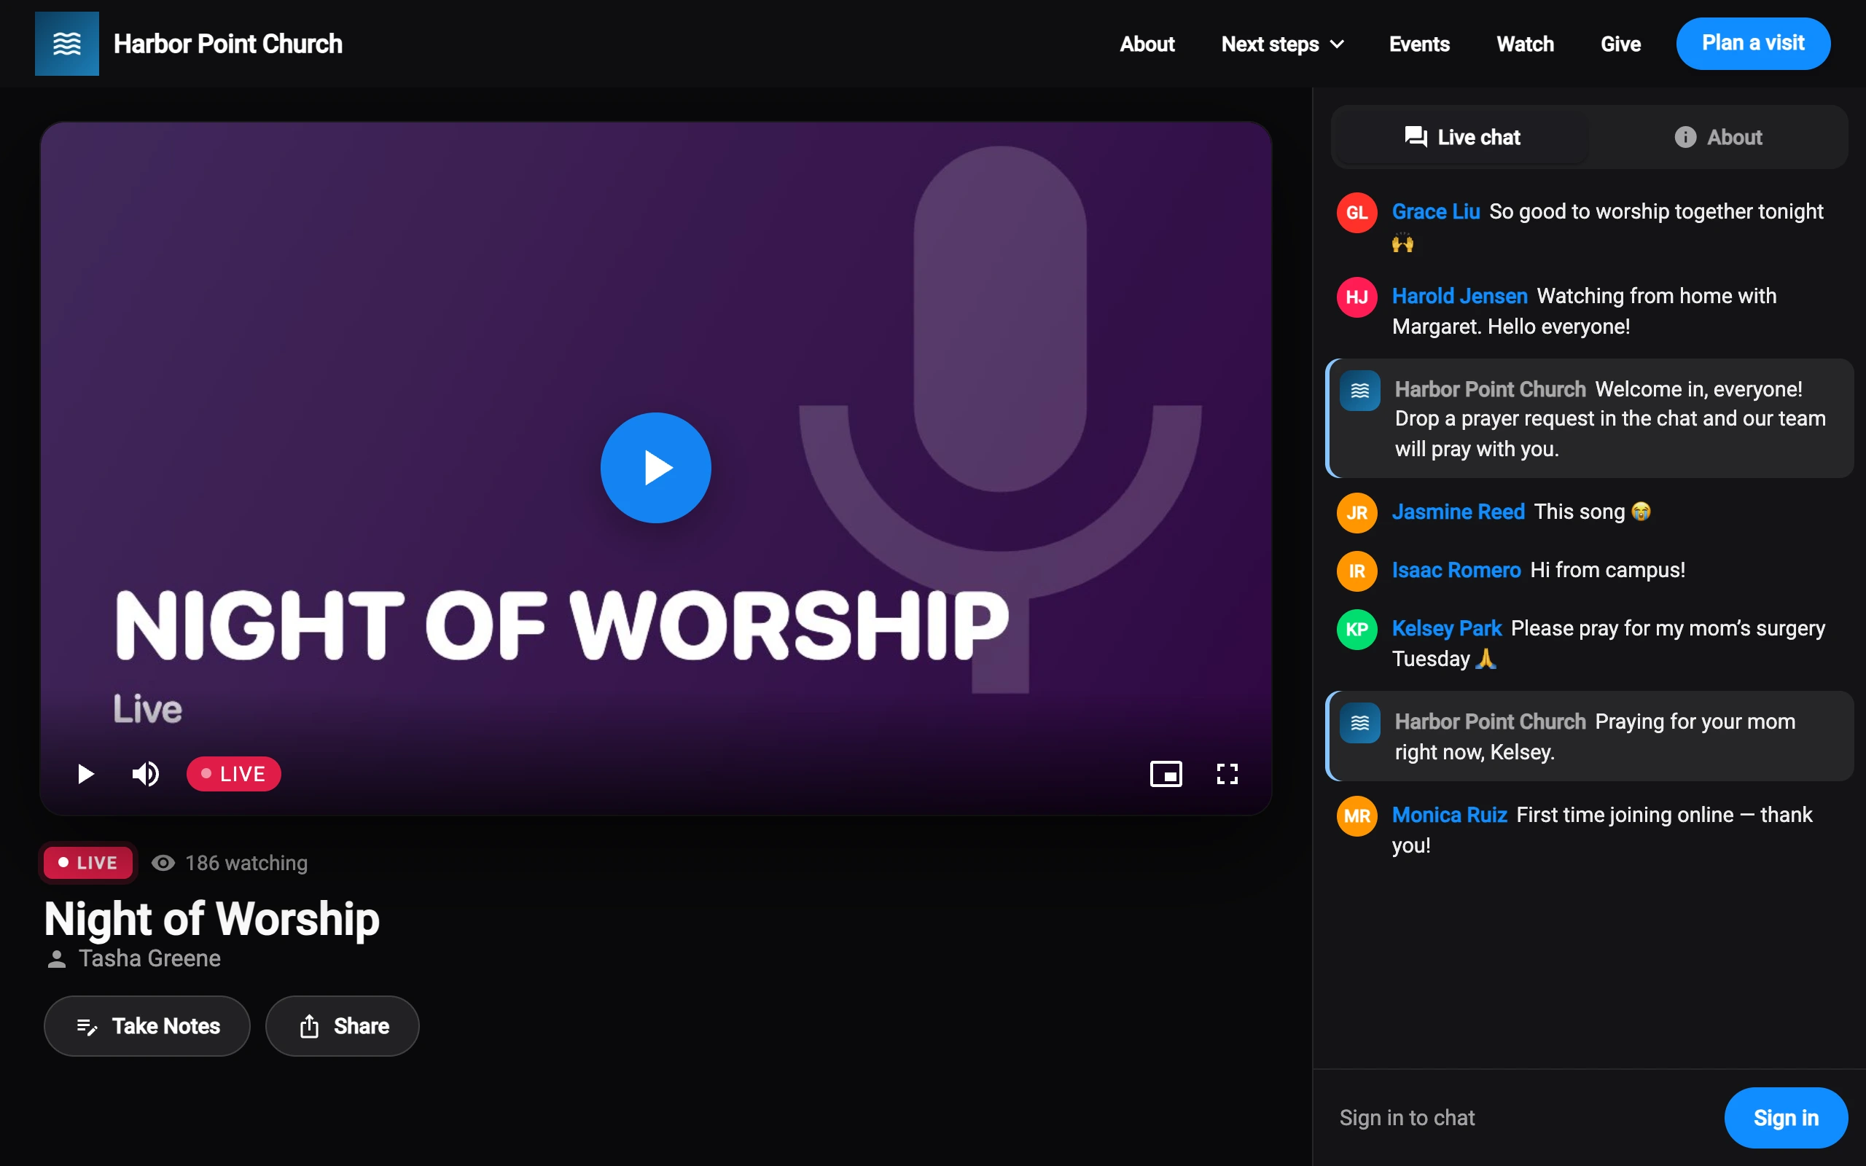Open Take Notes
1866x1166 pixels.
tap(147, 1025)
